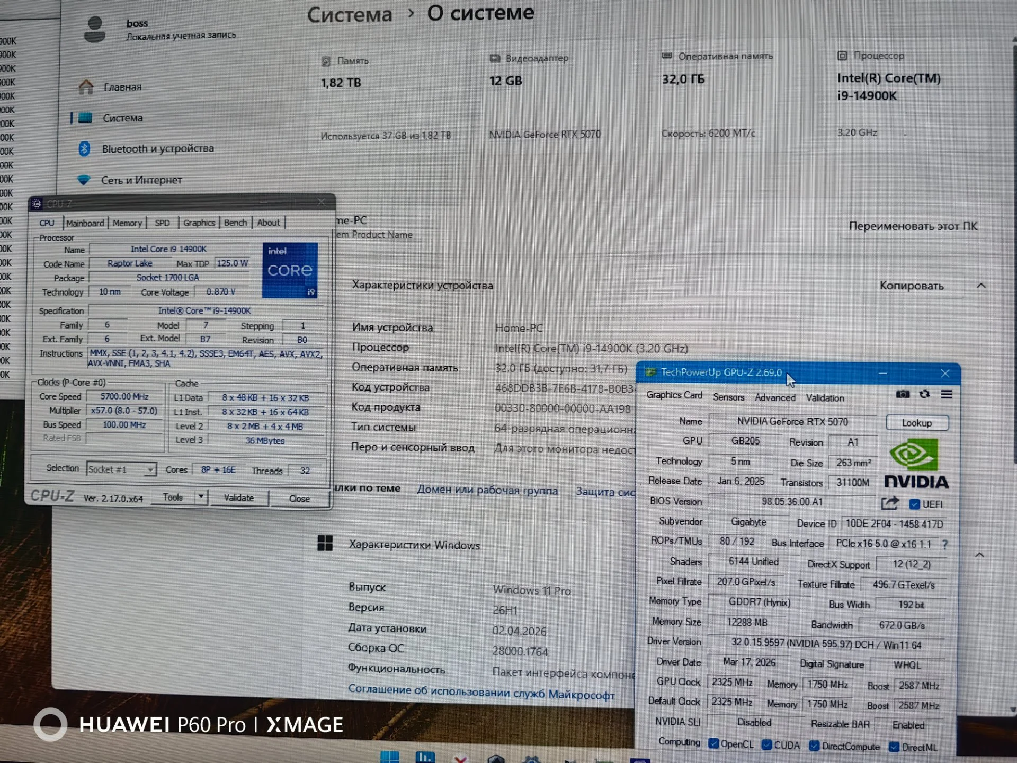Open the Sensors tab in GPU-Z

(728, 397)
